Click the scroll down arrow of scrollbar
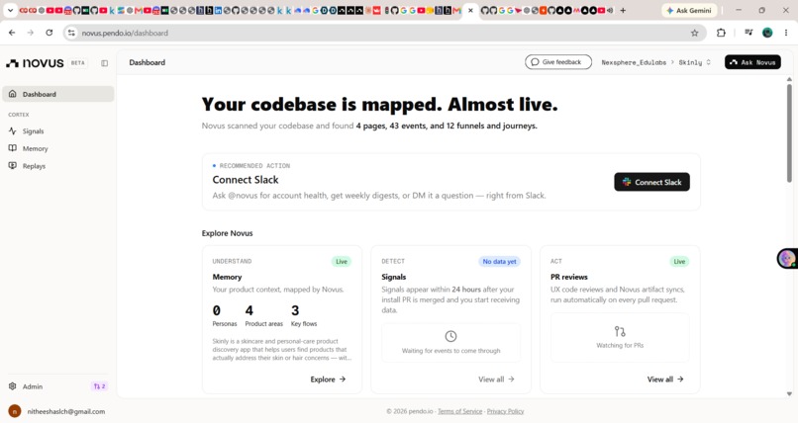 tap(789, 393)
